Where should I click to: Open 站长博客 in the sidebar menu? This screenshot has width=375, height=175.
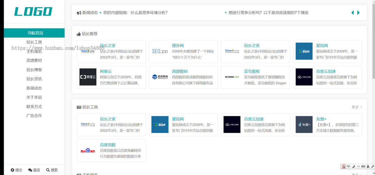(34, 70)
